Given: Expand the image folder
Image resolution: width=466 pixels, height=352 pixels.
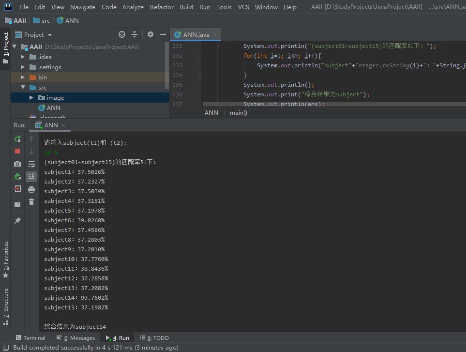Looking at the screenshot, I should pos(31,97).
